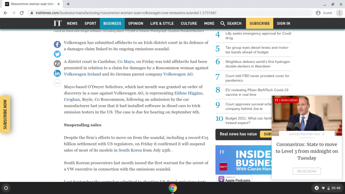Open notification count badge in tray
The width and height of the screenshot is (345, 194).
coord(317,188)
